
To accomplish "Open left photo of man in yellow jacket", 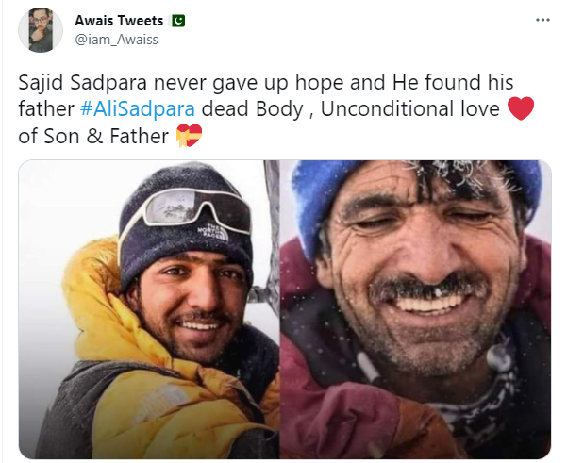I will coord(149,309).
